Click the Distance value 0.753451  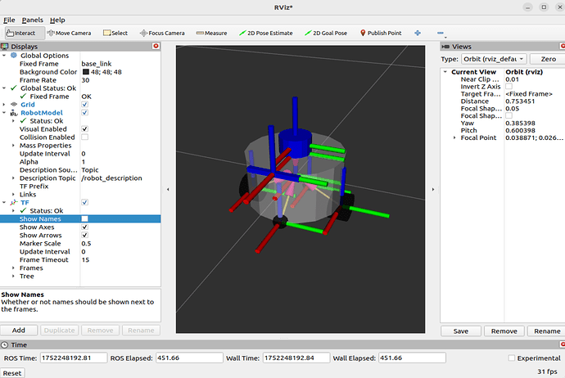click(x=520, y=101)
